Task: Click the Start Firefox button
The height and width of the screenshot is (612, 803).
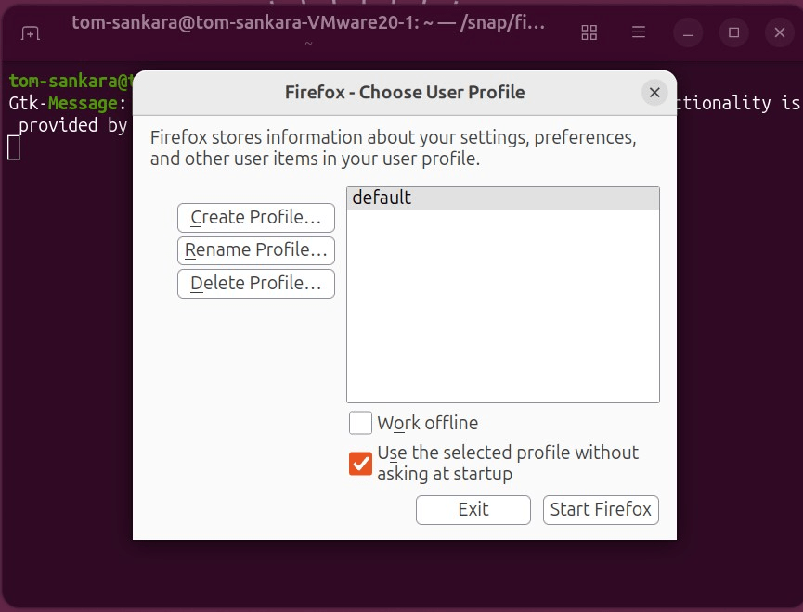Action: pos(601,510)
